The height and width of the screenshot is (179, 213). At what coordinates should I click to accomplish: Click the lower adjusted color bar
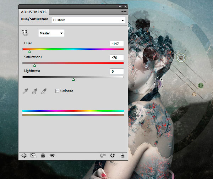tap(73, 115)
